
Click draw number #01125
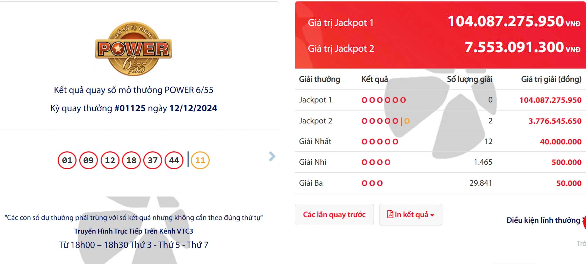131,108
